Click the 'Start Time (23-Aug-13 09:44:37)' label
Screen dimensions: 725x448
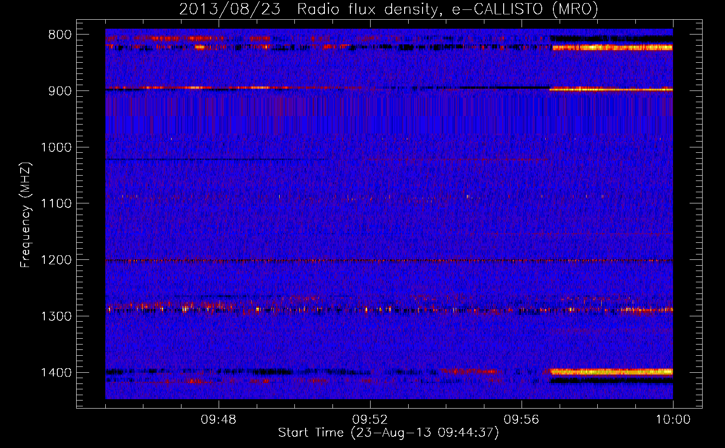click(x=388, y=433)
